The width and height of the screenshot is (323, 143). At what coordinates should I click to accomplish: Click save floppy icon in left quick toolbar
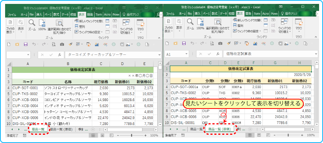[x=26, y=44]
